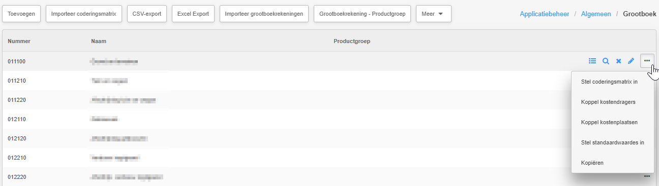Go to Applicatiebeheer breadcrumb link
The image size is (659, 186).
[544, 14]
